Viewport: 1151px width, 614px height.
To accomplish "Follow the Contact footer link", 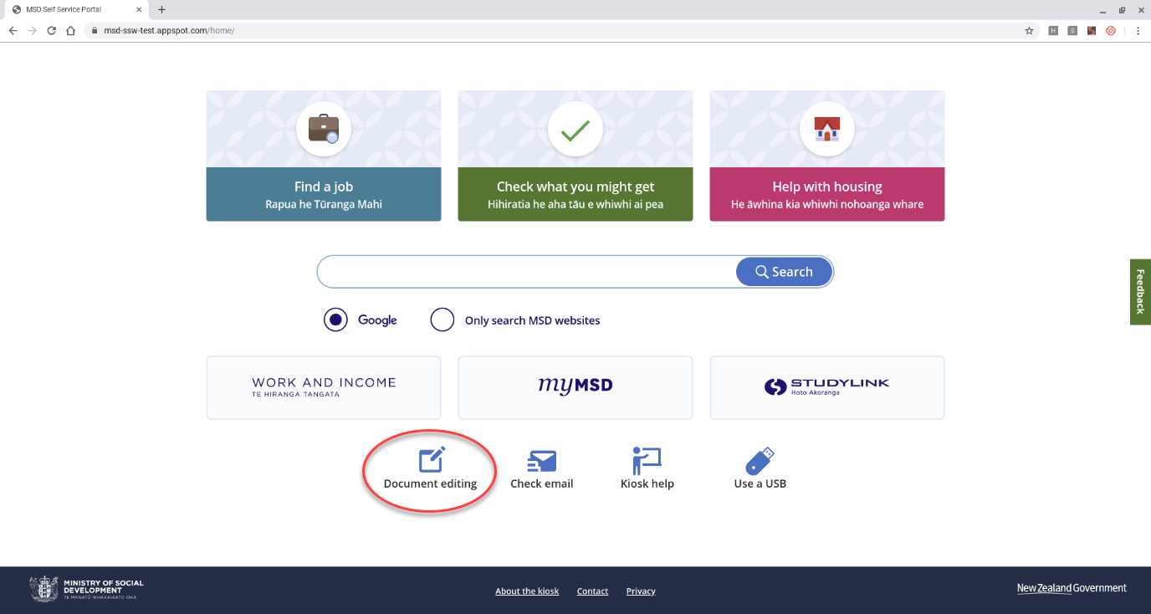I will (x=592, y=591).
